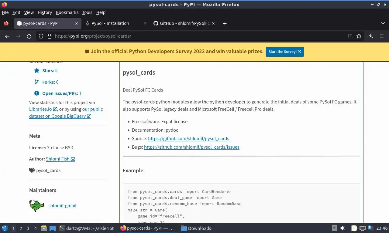
Task: Open the desktop start menu icon
Action: click(5, 228)
